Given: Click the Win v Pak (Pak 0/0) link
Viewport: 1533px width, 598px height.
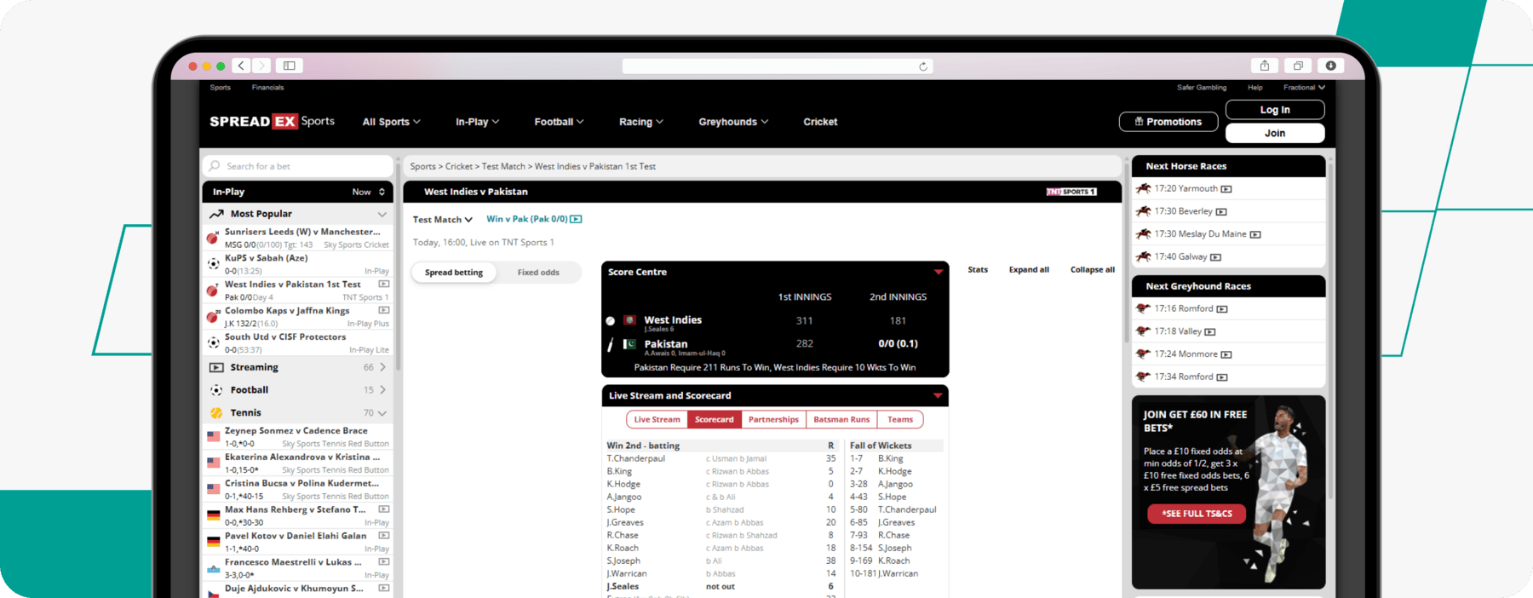Looking at the screenshot, I should [526, 219].
